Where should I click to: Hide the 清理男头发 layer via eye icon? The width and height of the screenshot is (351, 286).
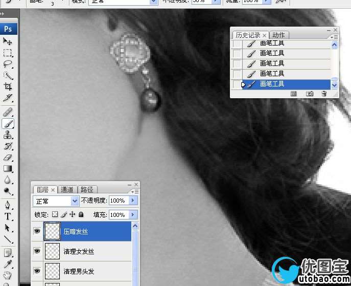click(37, 271)
